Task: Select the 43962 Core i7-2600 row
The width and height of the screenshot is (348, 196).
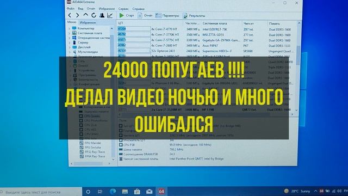Action: [x=207, y=45]
